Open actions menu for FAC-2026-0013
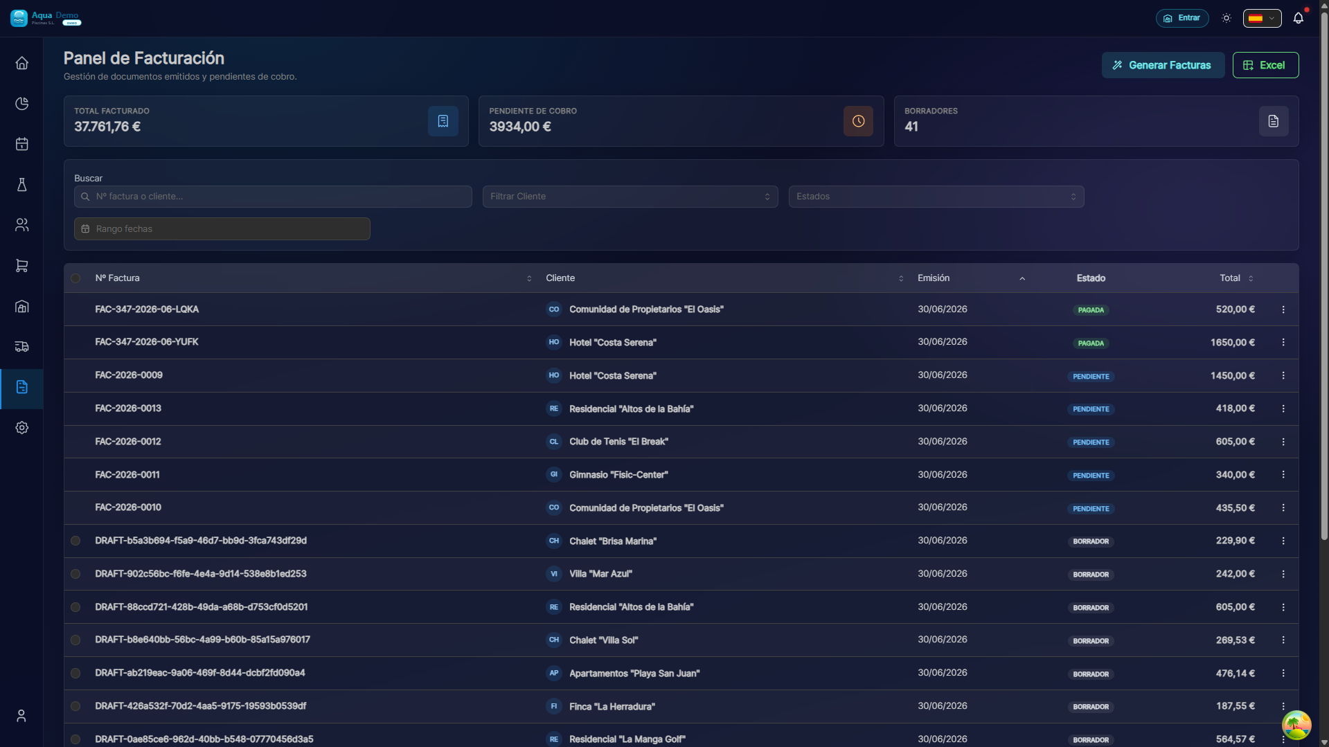This screenshot has width=1329, height=747. 1283,408
